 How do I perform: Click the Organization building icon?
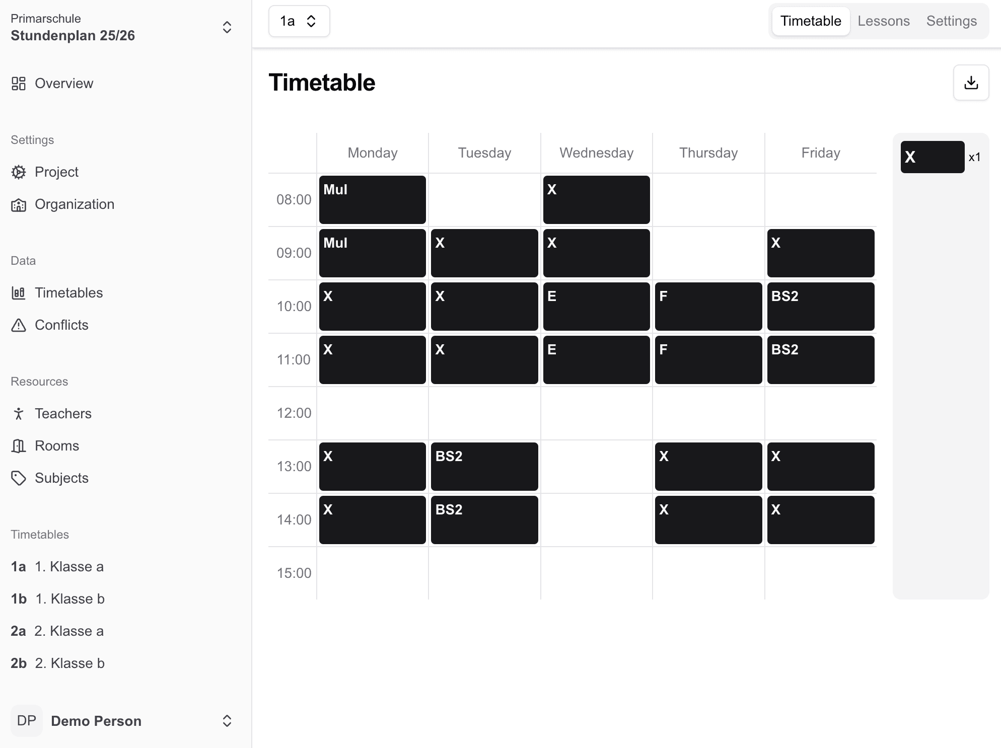point(19,204)
